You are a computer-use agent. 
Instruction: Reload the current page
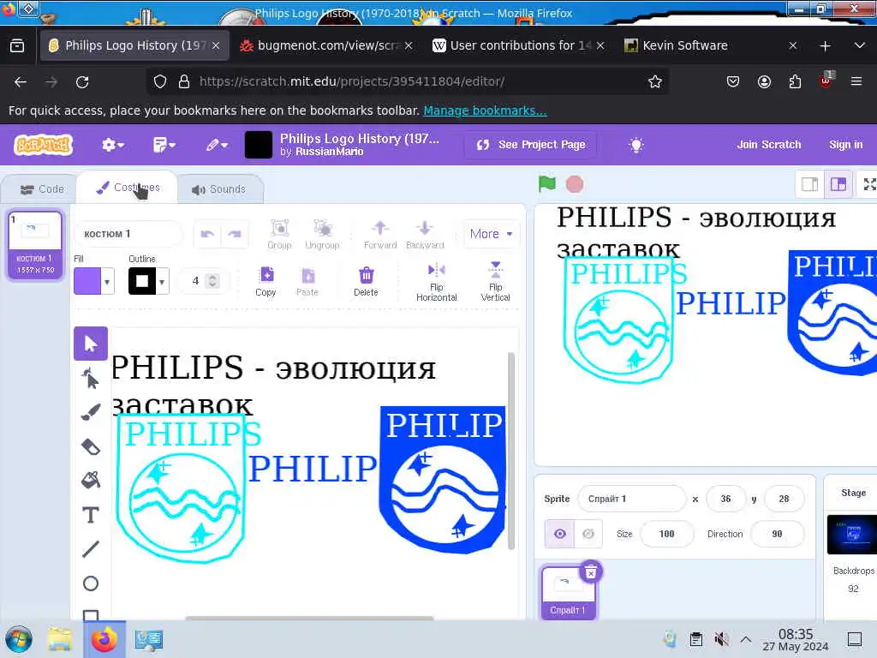(x=82, y=81)
